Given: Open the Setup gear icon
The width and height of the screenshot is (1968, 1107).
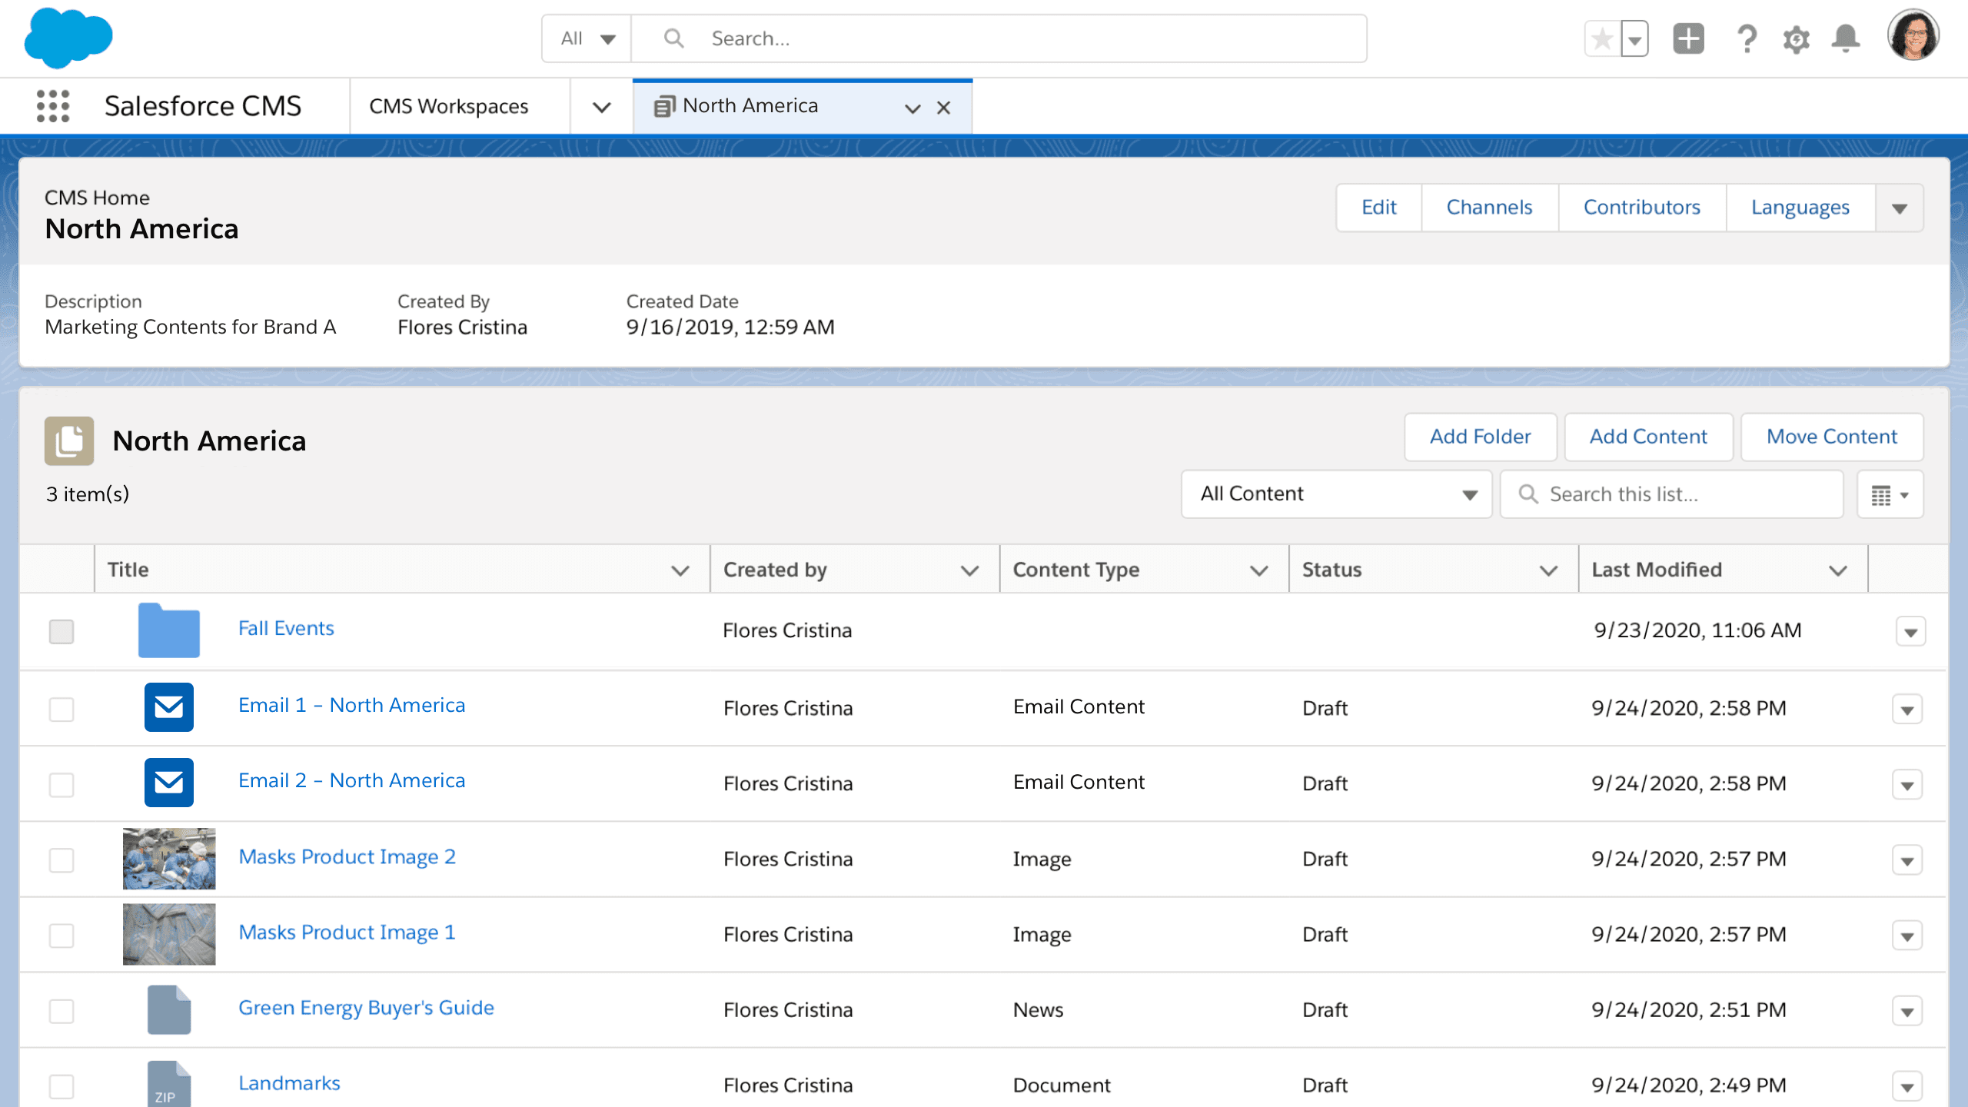Looking at the screenshot, I should click(1796, 38).
